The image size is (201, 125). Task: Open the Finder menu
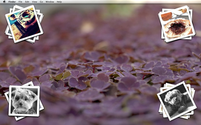(12, 2)
